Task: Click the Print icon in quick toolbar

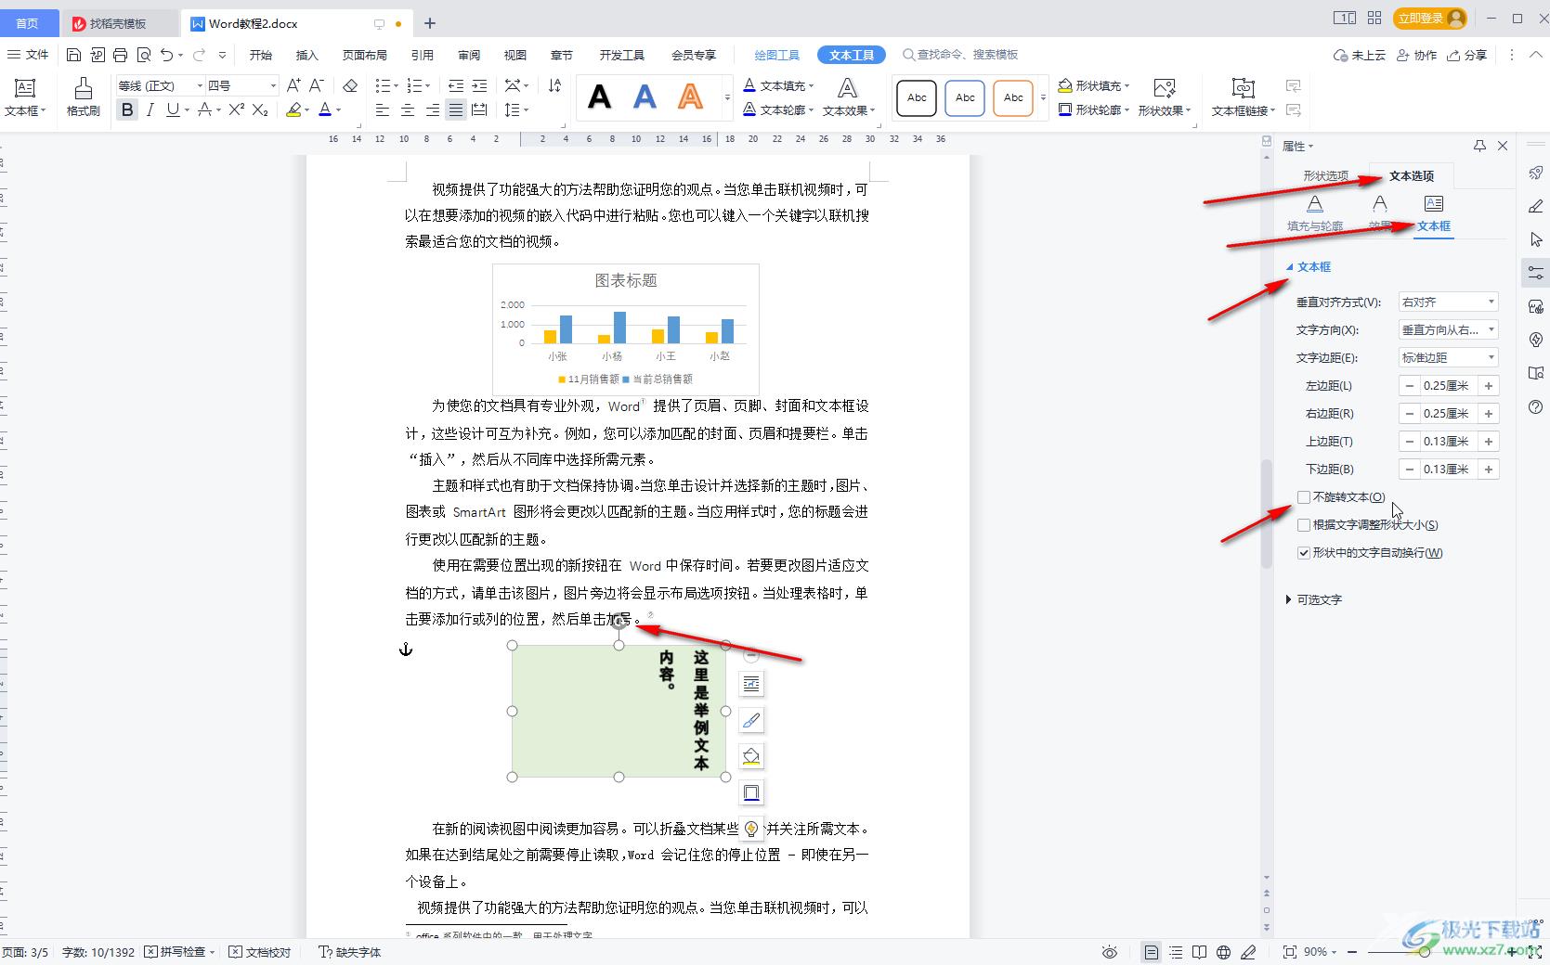Action: pos(120,55)
